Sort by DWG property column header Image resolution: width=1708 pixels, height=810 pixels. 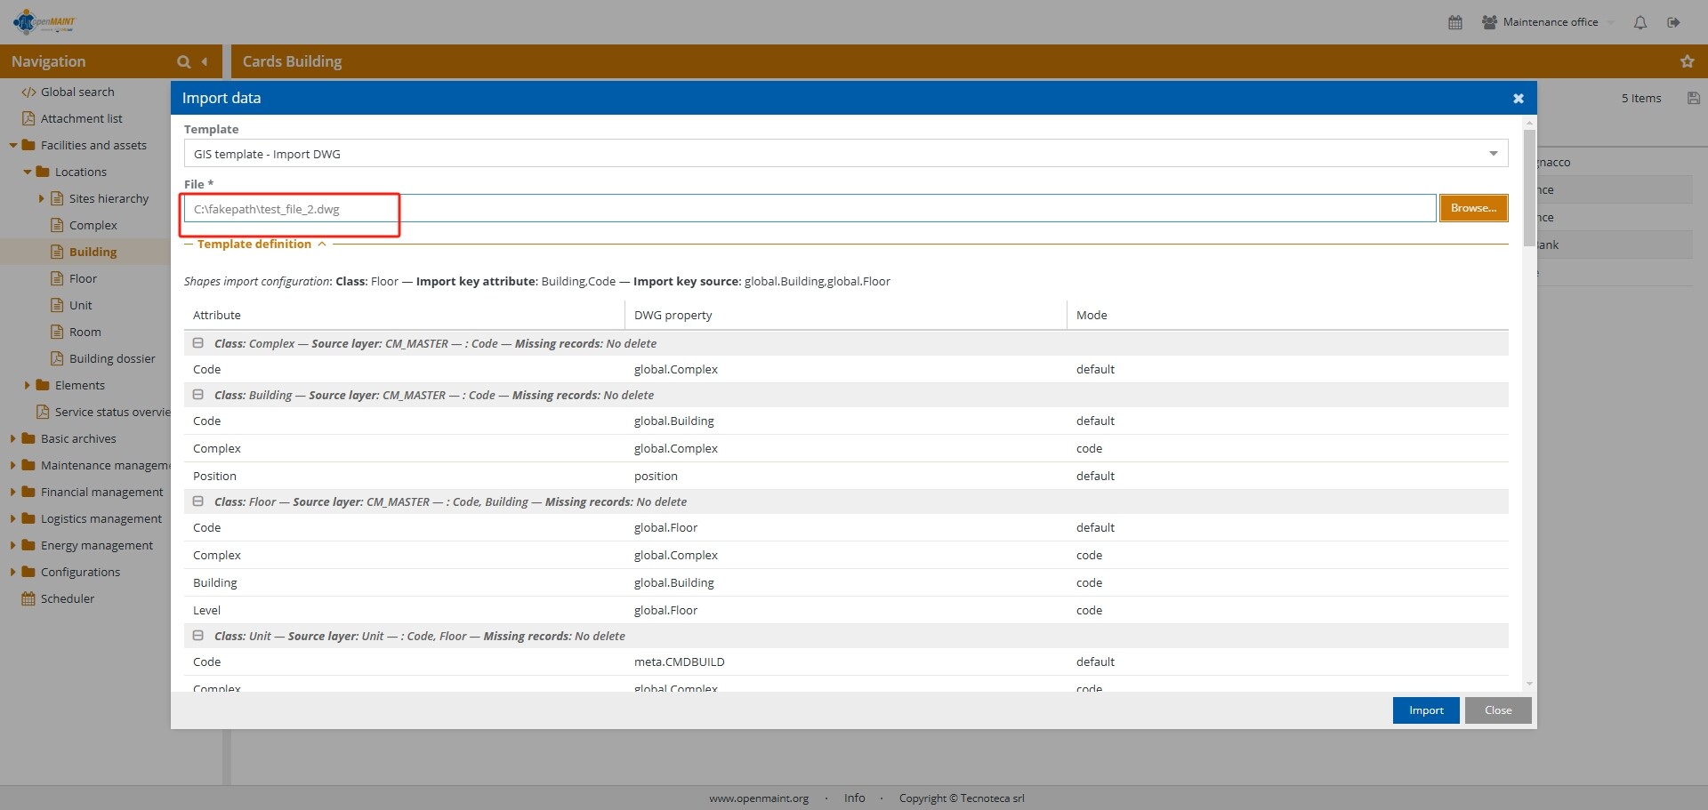pos(846,315)
